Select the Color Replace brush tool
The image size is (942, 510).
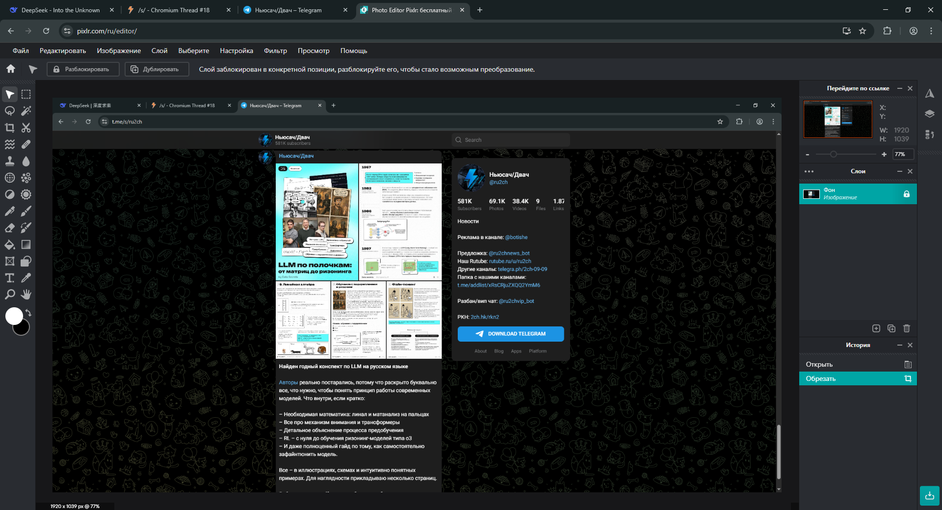coord(26,228)
